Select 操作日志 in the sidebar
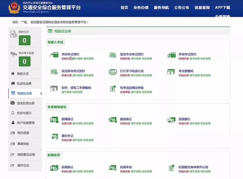The width and height of the screenshot is (243, 179). tap(25, 165)
